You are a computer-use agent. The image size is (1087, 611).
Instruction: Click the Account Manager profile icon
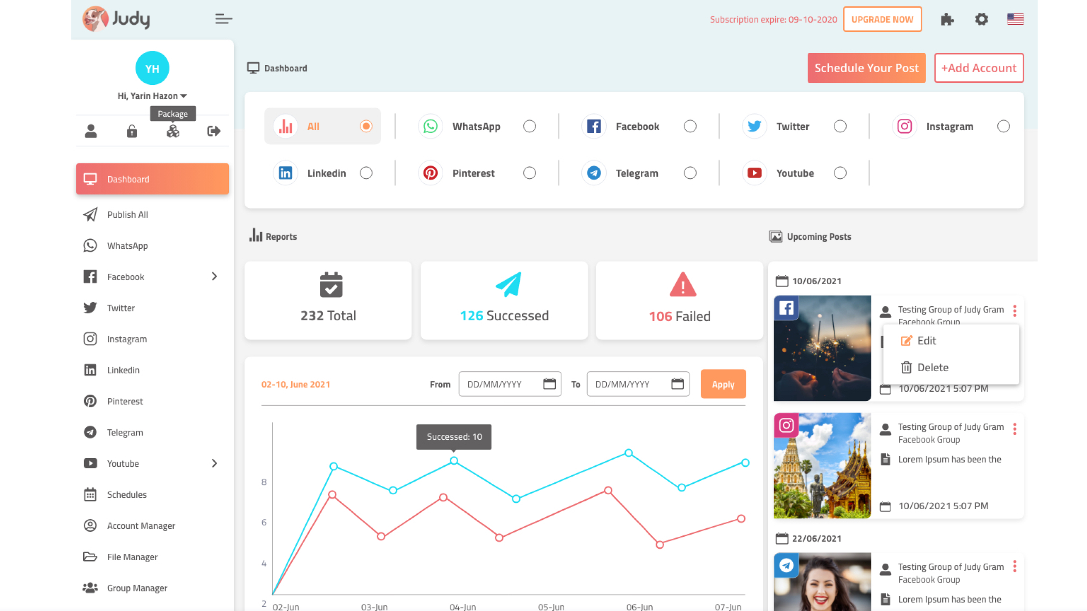pyautogui.click(x=90, y=525)
